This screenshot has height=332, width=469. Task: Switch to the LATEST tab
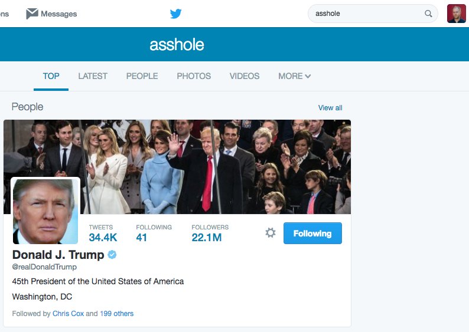tap(93, 76)
